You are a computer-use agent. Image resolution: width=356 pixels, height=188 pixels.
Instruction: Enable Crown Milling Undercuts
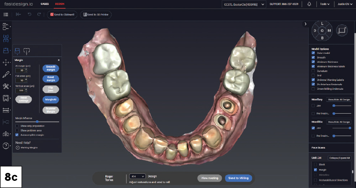[313, 89]
